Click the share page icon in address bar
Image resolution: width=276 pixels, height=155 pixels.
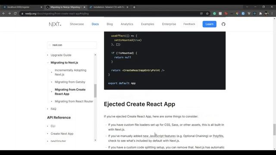(x=201, y=13)
